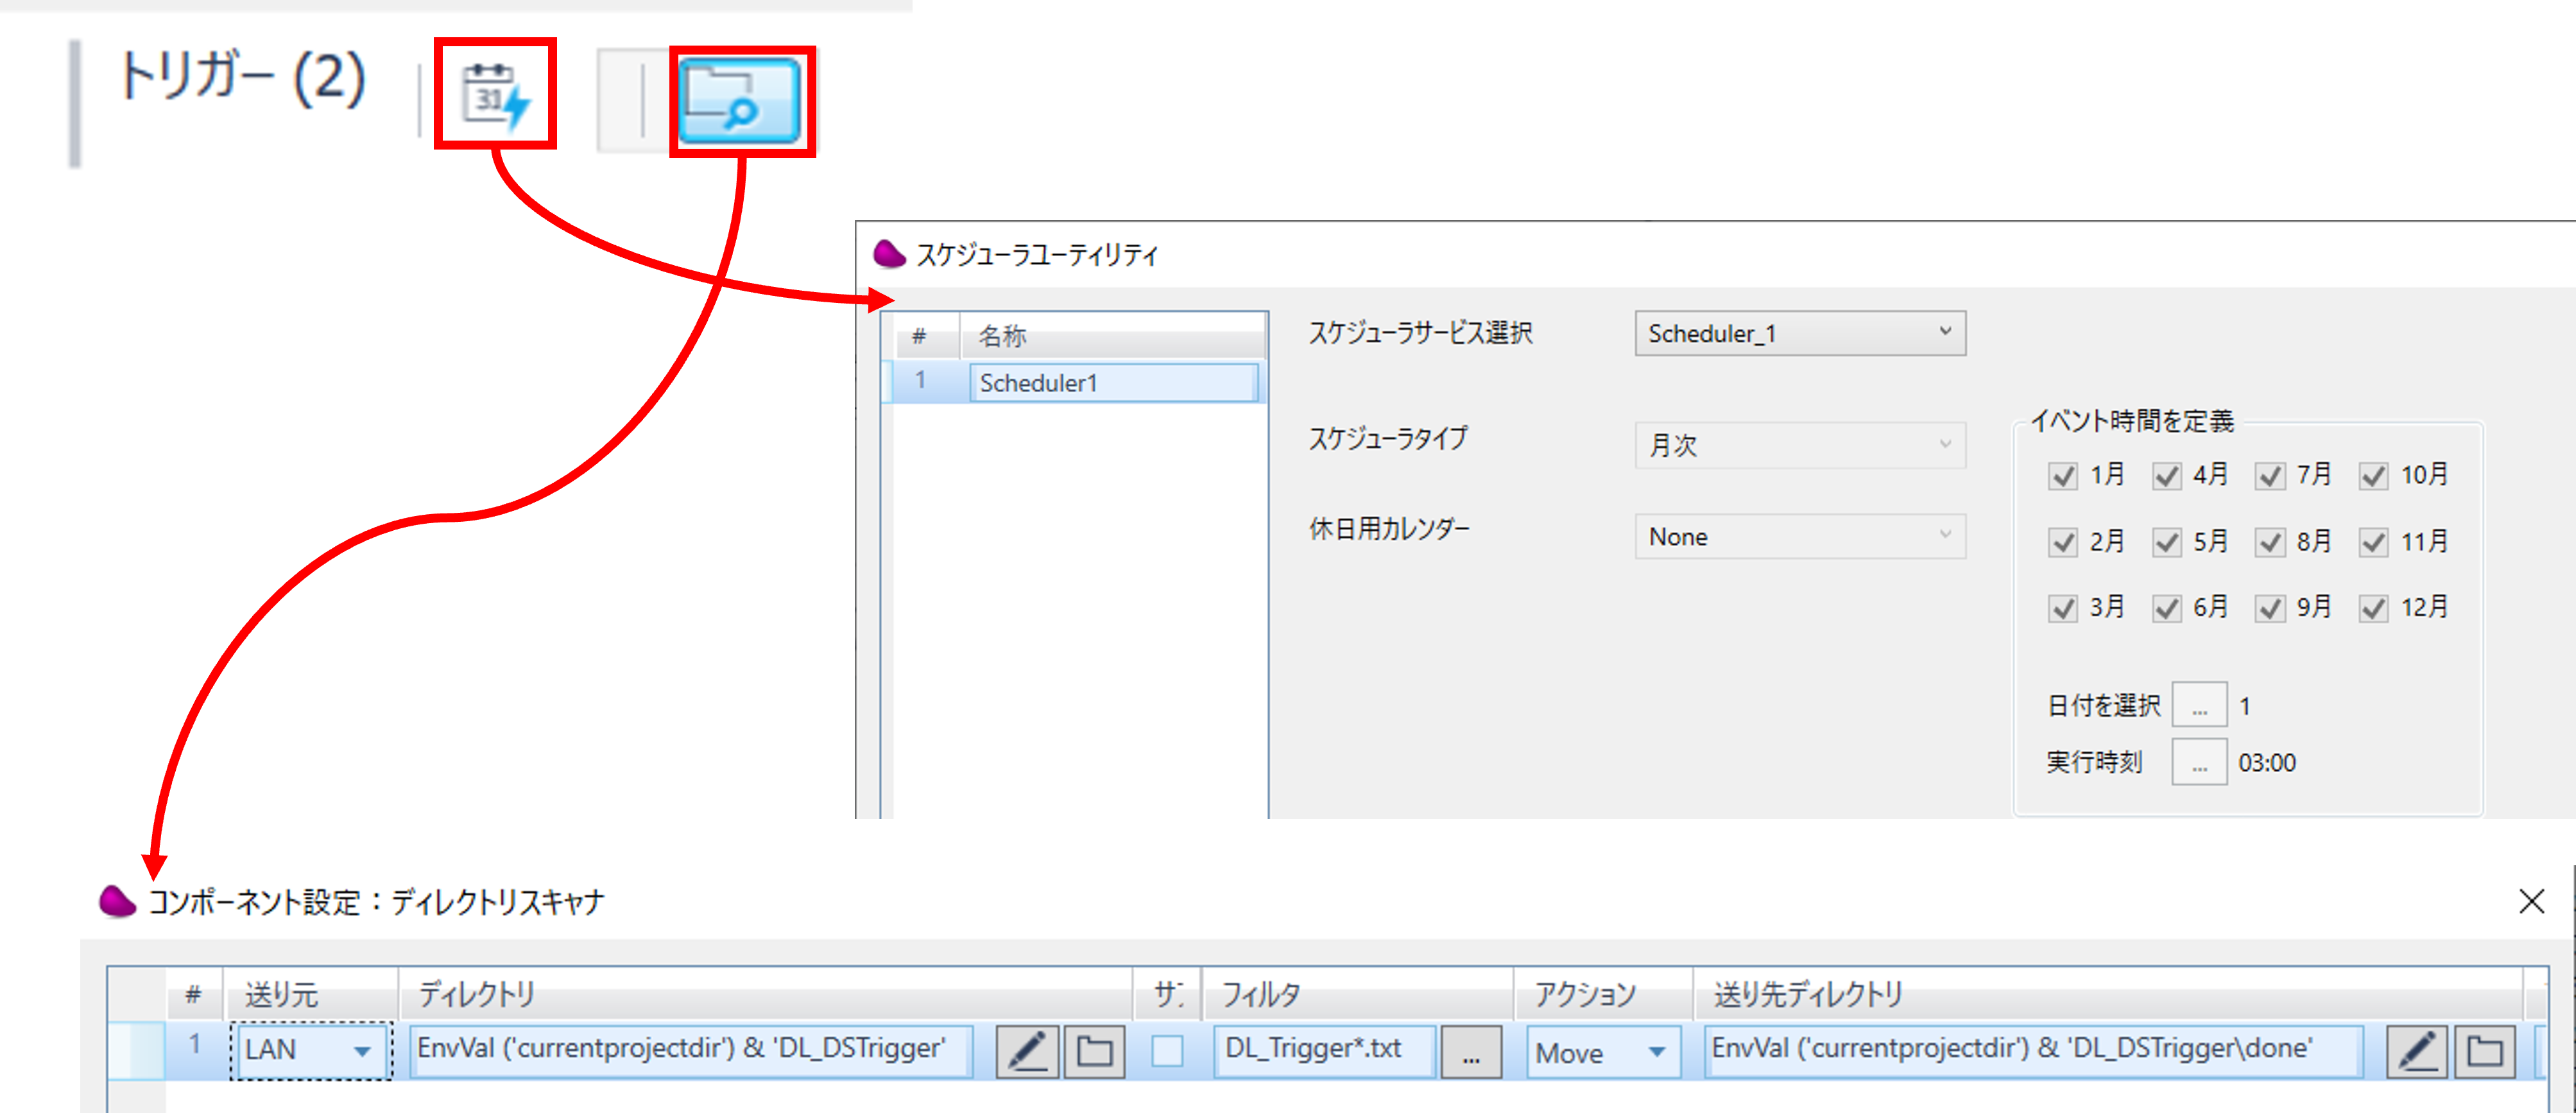This screenshot has width=2576, height=1113.
Task: Click the アクション column header
Action: pos(1604,994)
